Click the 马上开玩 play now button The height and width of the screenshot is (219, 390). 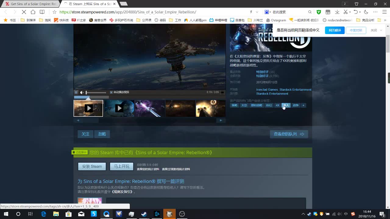coord(122,166)
